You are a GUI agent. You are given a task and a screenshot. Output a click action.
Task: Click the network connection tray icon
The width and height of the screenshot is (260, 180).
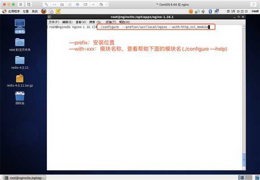197,11
